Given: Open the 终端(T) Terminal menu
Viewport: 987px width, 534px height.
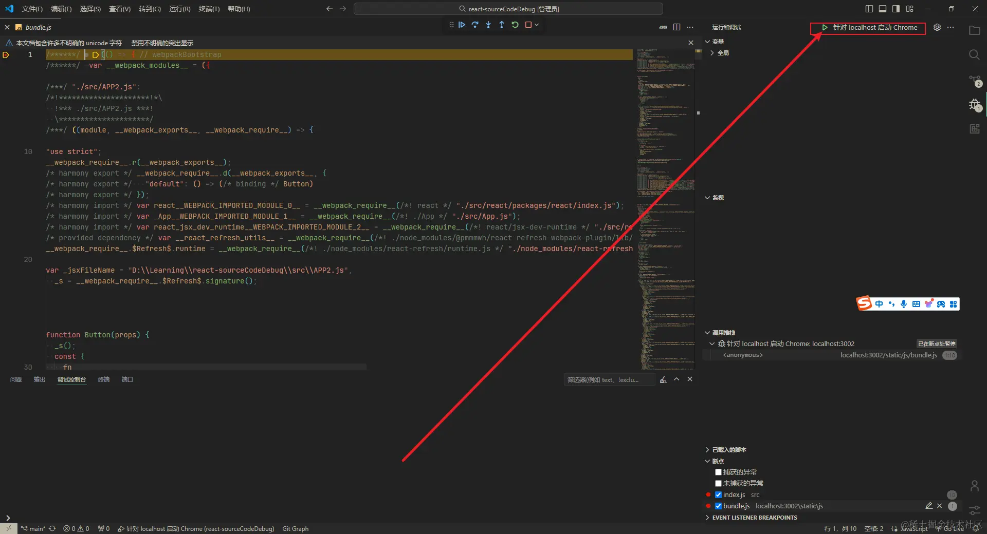Looking at the screenshot, I should (x=209, y=9).
